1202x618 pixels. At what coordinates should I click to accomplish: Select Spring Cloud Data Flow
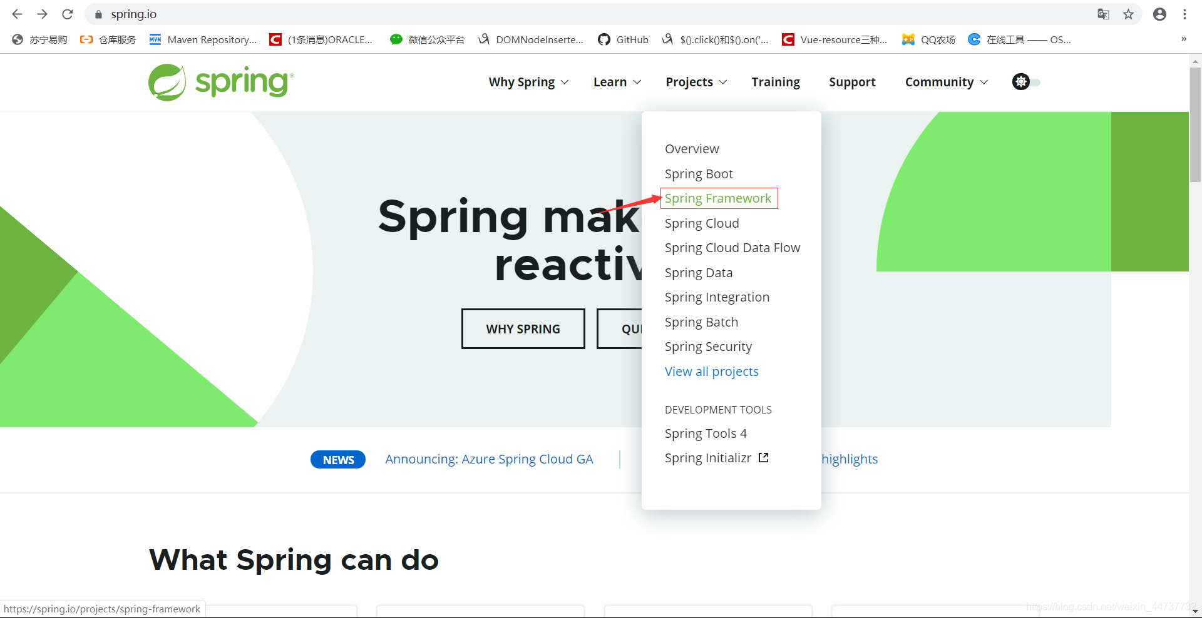(x=732, y=248)
